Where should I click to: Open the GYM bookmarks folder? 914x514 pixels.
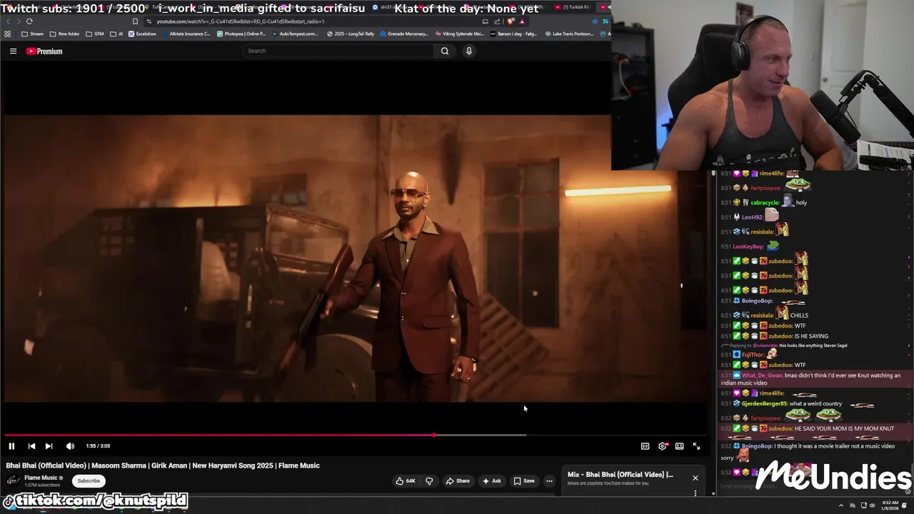(94, 34)
